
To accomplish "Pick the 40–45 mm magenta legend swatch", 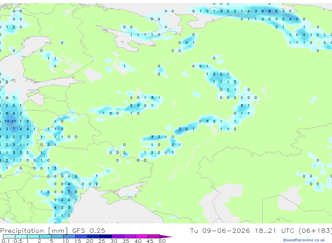I will tap(142, 236).
